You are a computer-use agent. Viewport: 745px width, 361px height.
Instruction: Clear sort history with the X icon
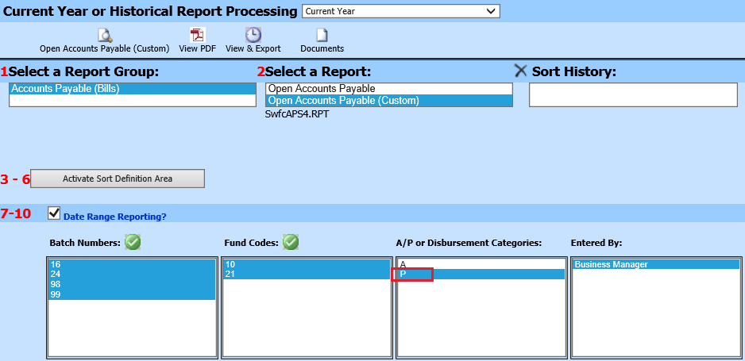[x=521, y=71]
